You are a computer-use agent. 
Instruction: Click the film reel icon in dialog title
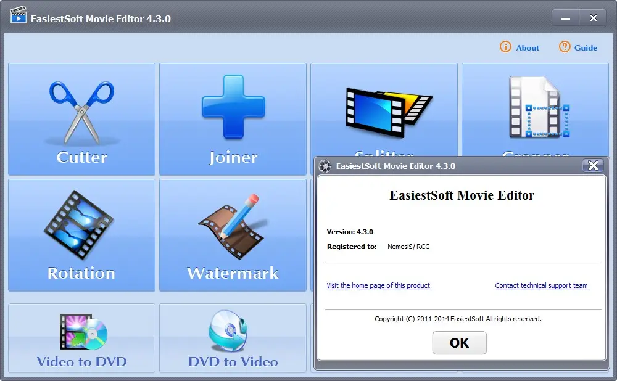click(x=325, y=166)
